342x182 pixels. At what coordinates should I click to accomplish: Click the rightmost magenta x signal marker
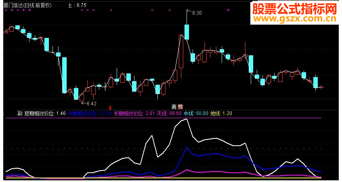click(x=228, y=10)
